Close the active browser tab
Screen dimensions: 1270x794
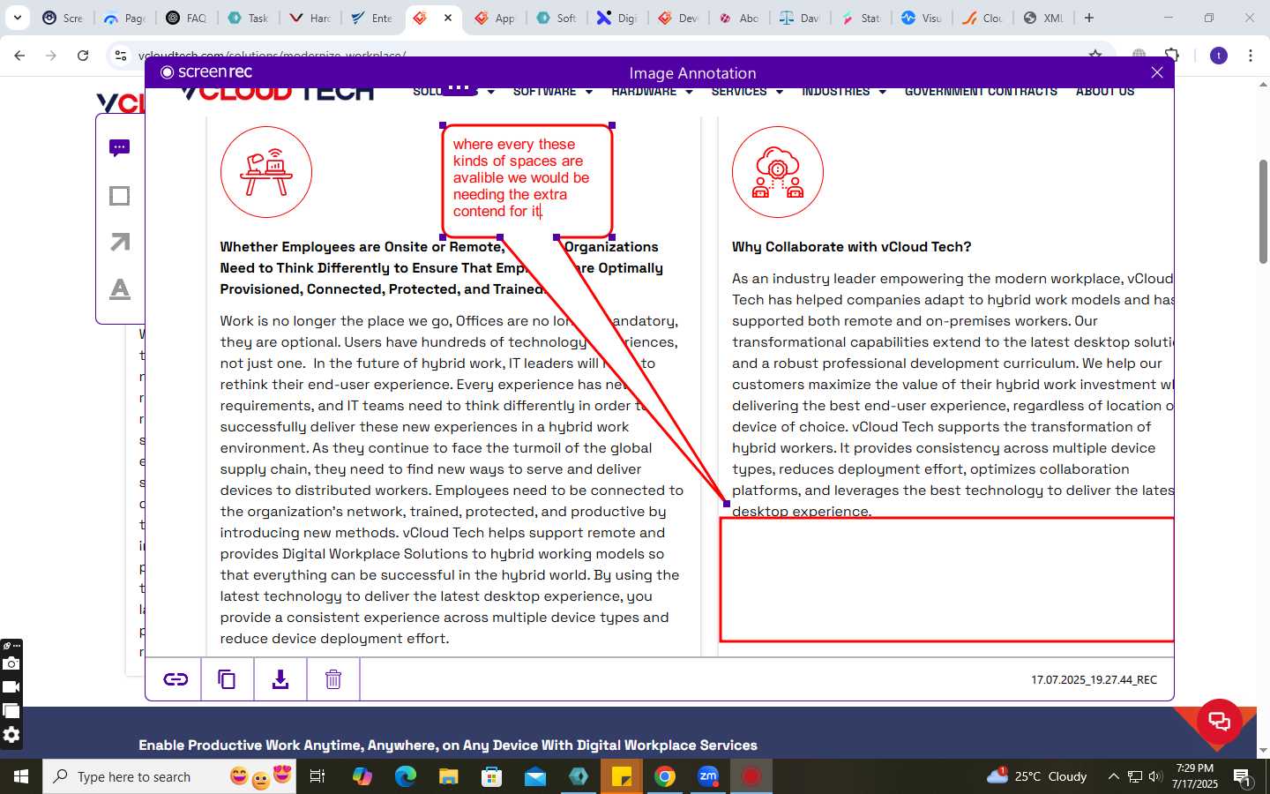[x=448, y=18]
